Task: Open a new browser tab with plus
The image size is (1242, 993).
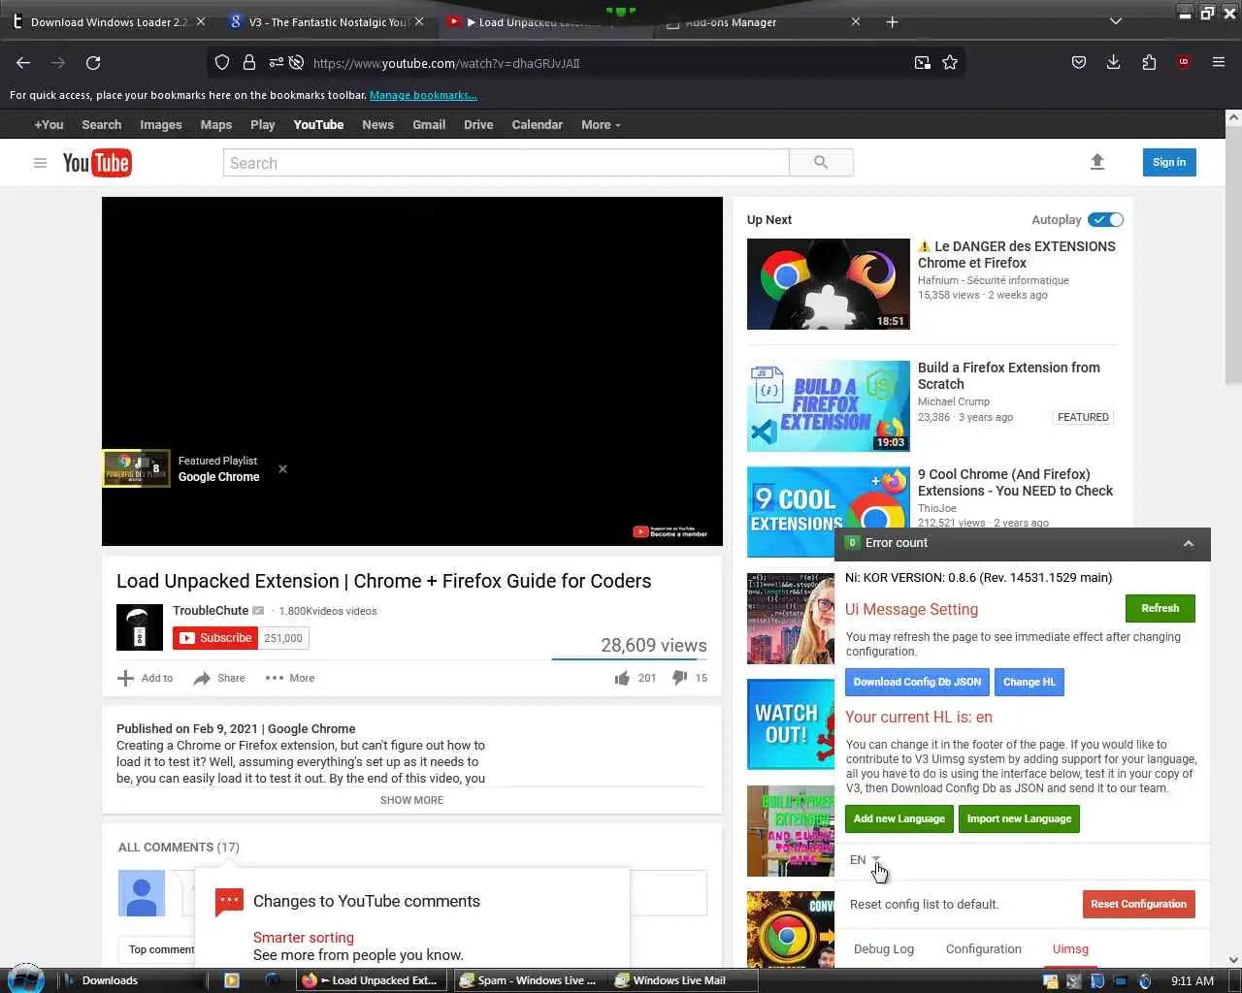Action: pyautogui.click(x=892, y=21)
